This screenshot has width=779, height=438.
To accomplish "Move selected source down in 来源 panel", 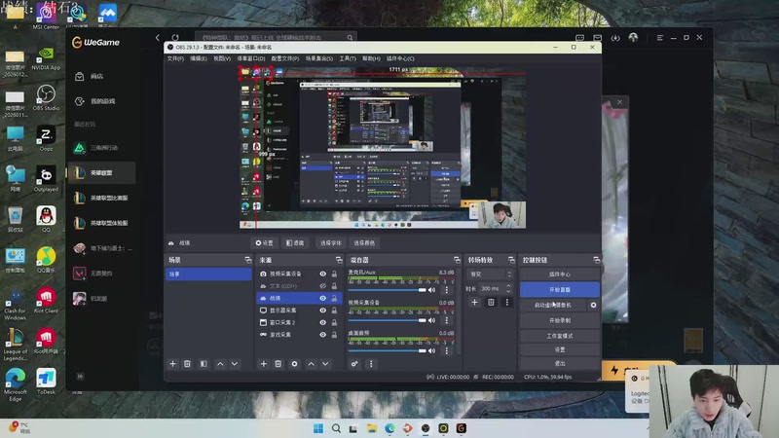I will tap(325, 364).
